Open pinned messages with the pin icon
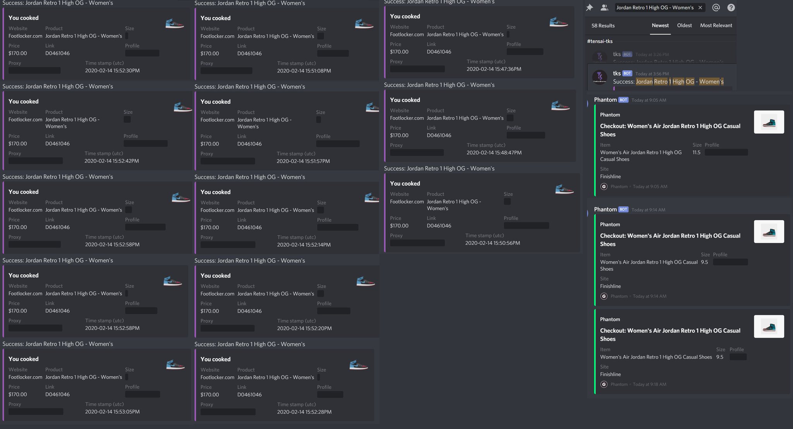This screenshot has width=793, height=429. click(x=589, y=7)
